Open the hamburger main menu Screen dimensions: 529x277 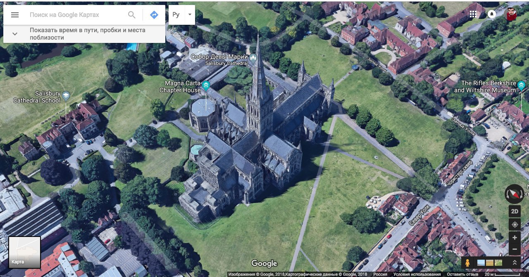click(x=15, y=15)
